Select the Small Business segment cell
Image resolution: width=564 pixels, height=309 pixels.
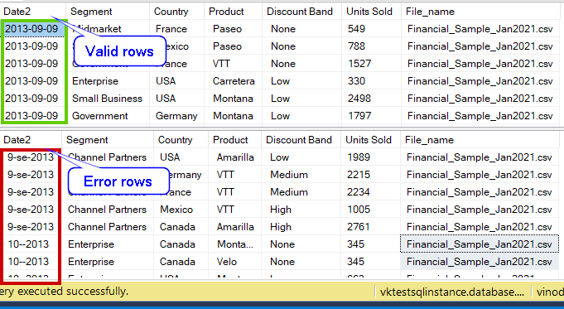pyautogui.click(x=108, y=99)
